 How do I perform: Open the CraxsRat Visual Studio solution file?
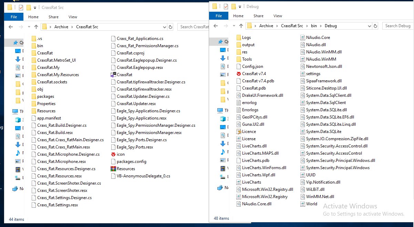click(124, 75)
